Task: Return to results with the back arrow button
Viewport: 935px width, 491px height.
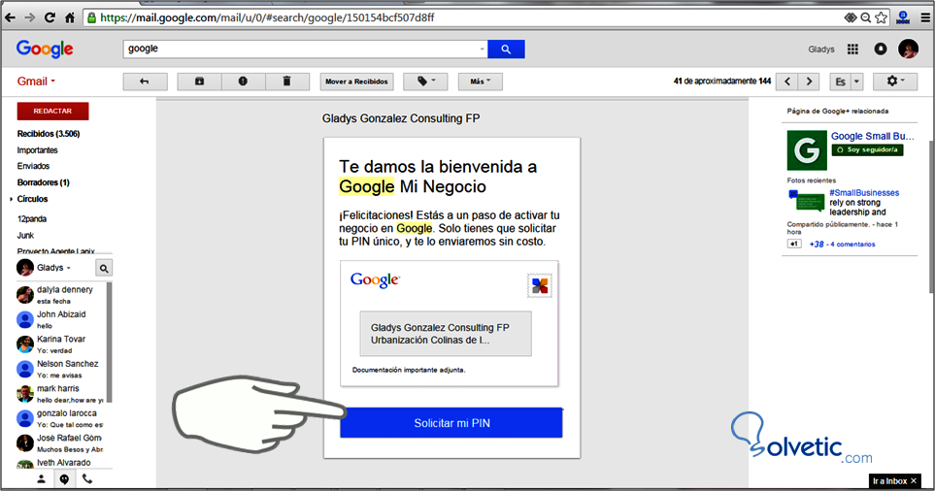Action: 145,82
